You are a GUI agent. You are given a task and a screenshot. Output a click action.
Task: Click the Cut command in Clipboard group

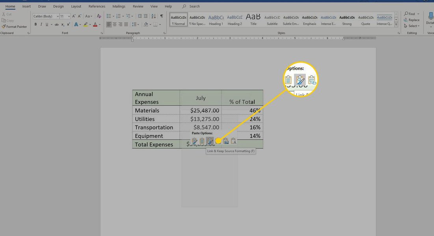[7, 14]
